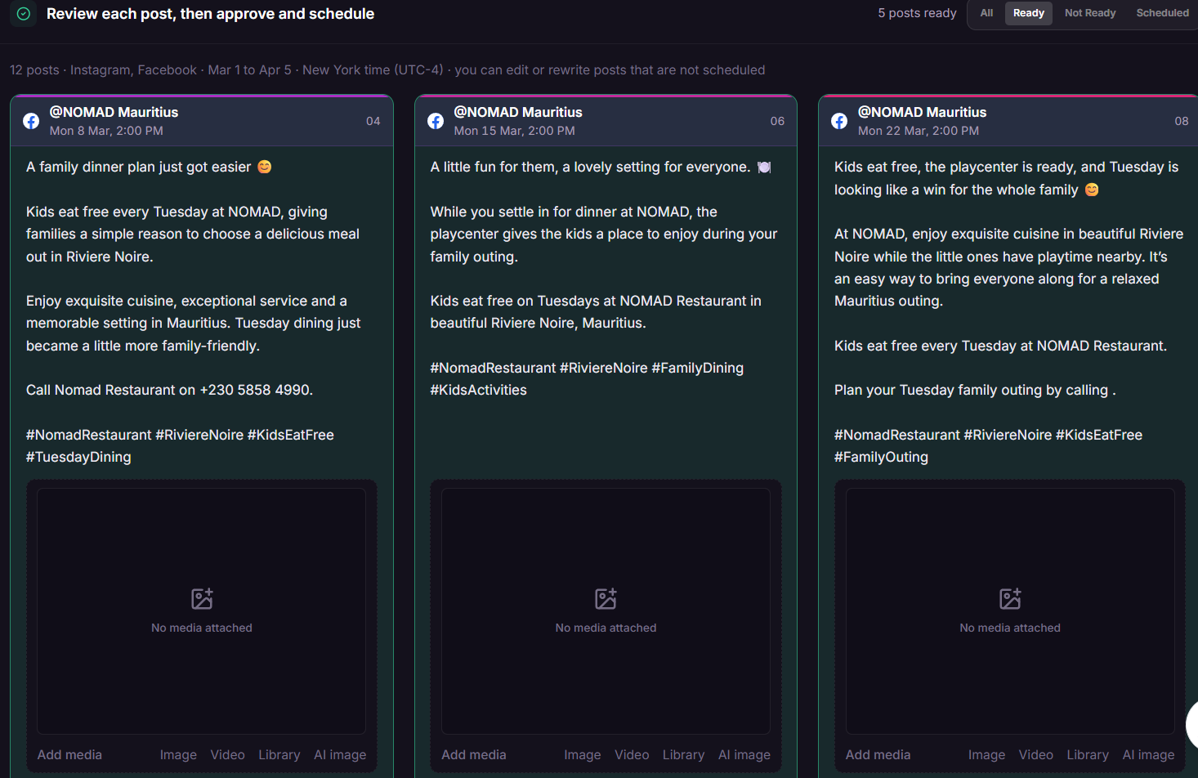The height and width of the screenshot is (778, 1198).
Task: Generate AI image for the Mon 8 Mar post
Action: pos(340,755)
